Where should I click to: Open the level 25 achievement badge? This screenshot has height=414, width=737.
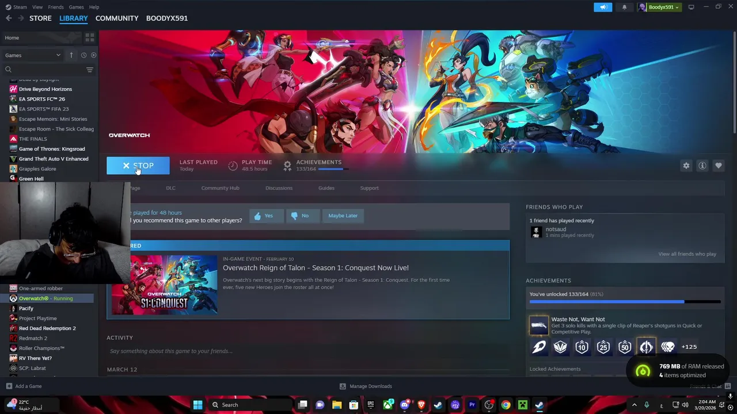point(603,347)
